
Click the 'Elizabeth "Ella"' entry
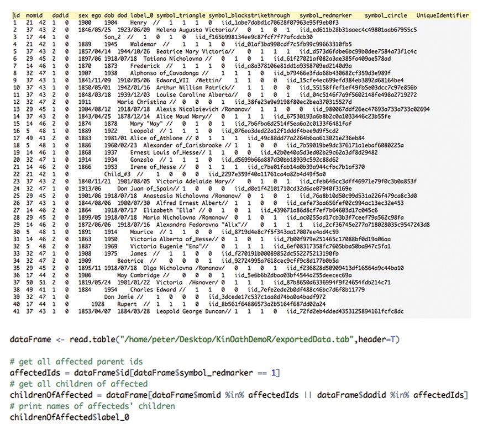[169, 210]
